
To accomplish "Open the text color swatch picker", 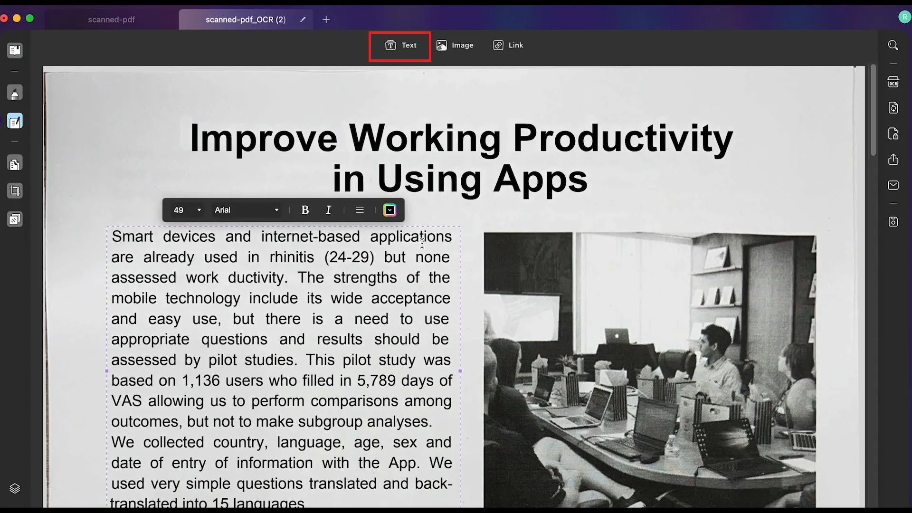I will (390, 209).
